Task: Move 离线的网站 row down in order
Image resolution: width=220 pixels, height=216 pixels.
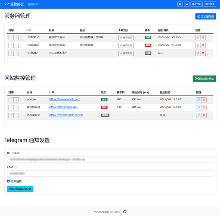Action: point(16,108)
